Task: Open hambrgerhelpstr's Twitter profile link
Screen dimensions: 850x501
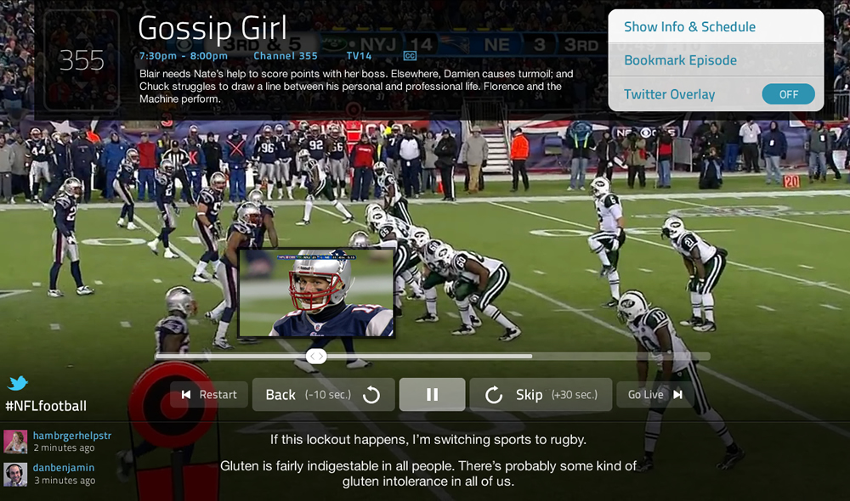Action: coord(72,436)
